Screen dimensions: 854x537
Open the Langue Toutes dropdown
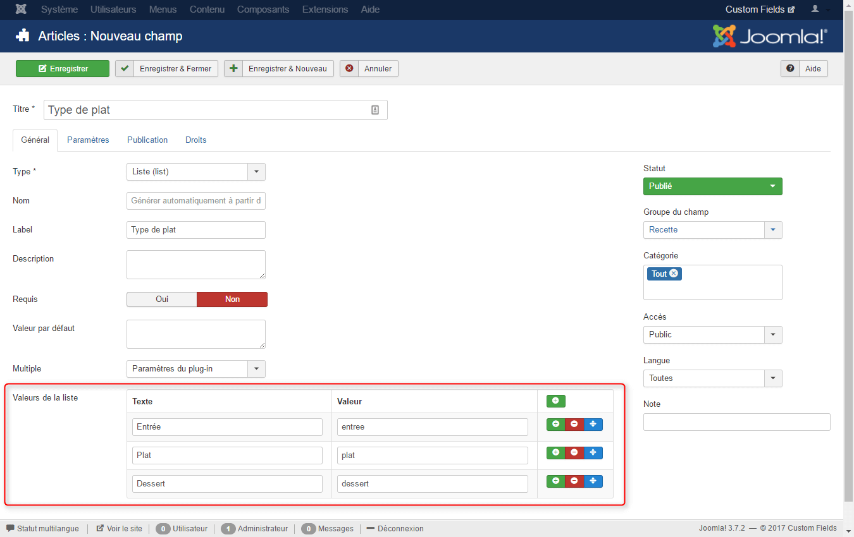point(713,378)
